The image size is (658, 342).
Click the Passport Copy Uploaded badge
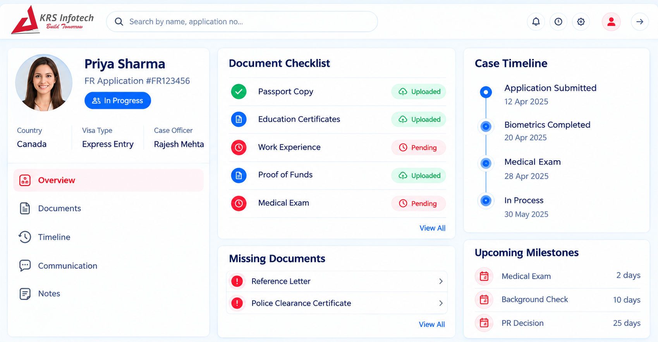click(419, 92)
